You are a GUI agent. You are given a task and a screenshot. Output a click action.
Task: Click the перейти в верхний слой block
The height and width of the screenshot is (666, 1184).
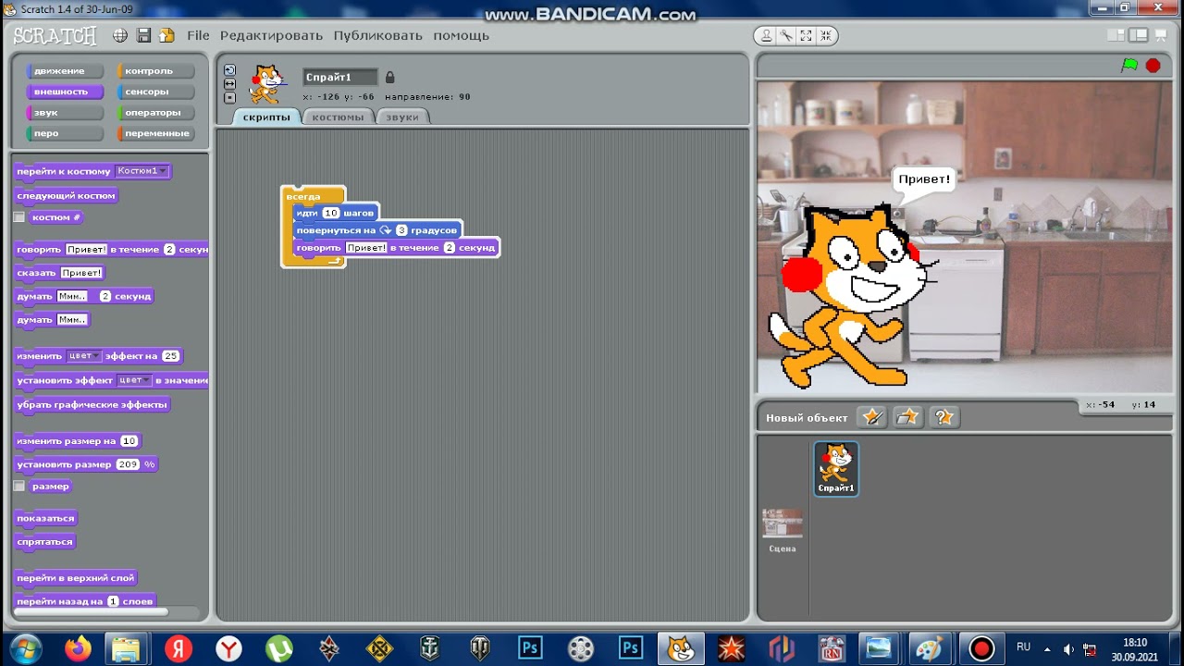pyautogui.click(x=76, y=578)
